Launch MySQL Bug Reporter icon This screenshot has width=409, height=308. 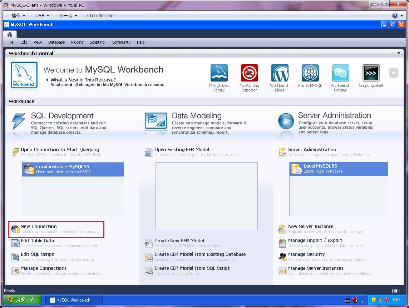249,73
